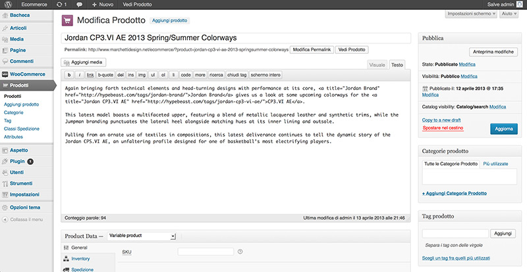Open the Inventory tab in Product Data
Screen dimensions: 527x272
pos(80,259)
